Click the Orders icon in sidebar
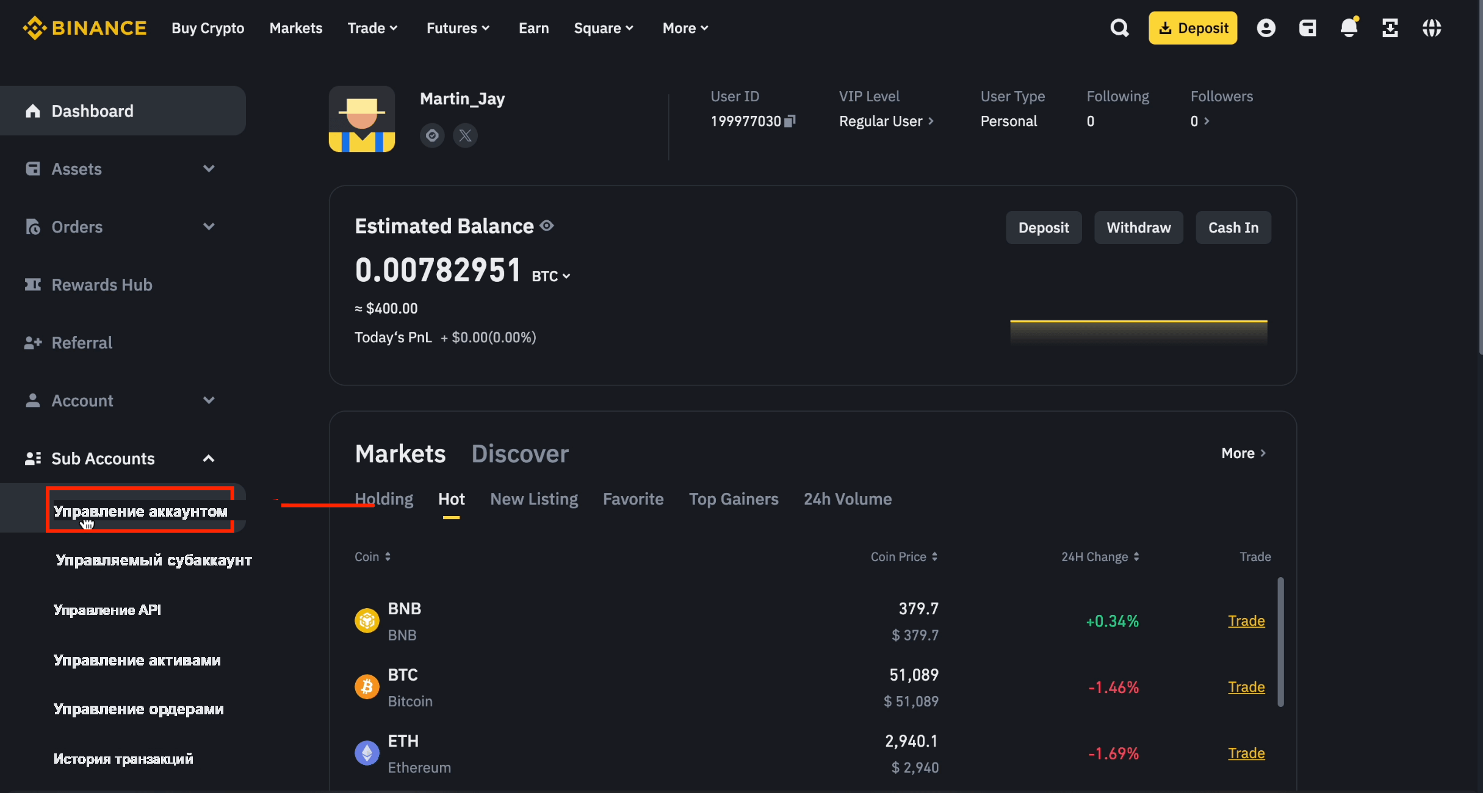Screen dimensions: 1483x793 (33, 226)
